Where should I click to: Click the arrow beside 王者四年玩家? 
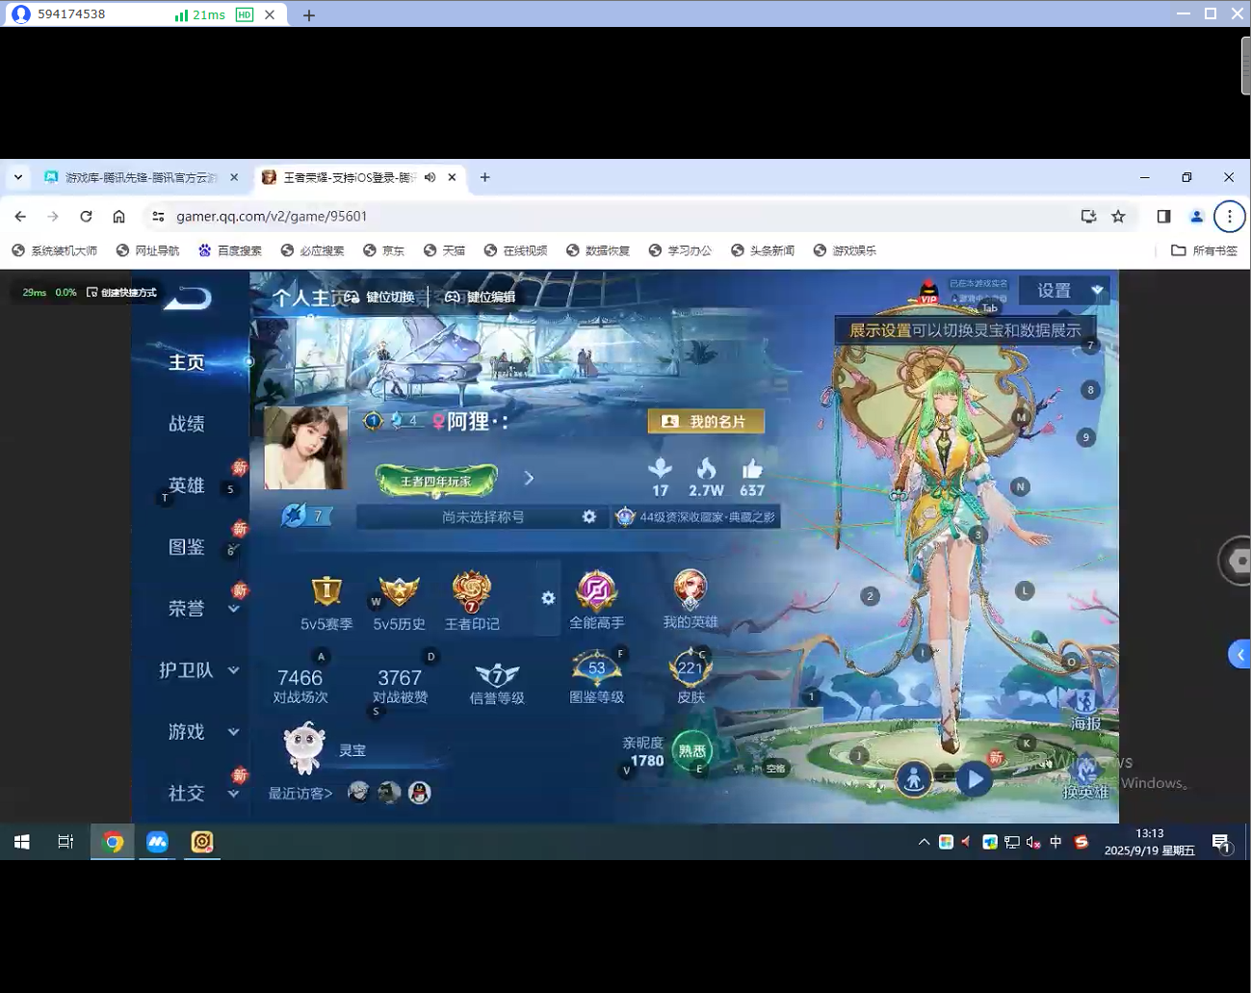tap(528, 479)
